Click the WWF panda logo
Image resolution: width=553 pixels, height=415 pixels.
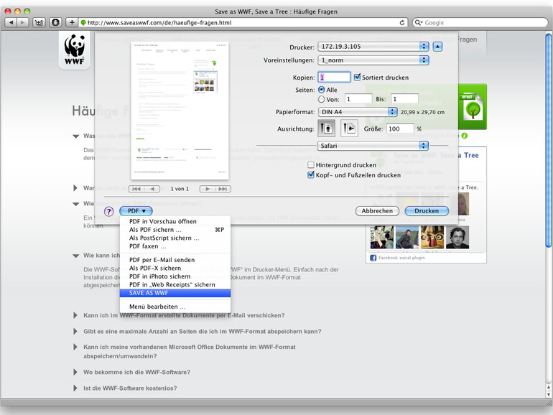[x=75, y=50]
